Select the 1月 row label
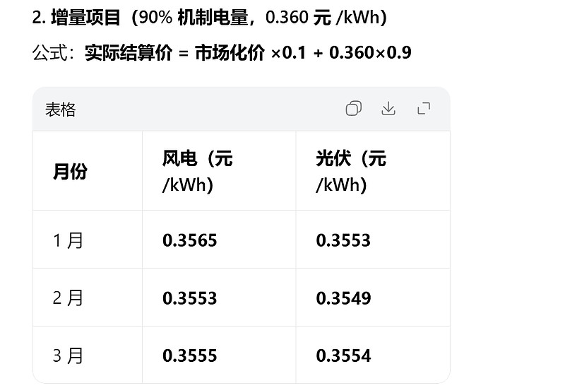The width and height of the screenshot is (565, 388). pos(69,240)
